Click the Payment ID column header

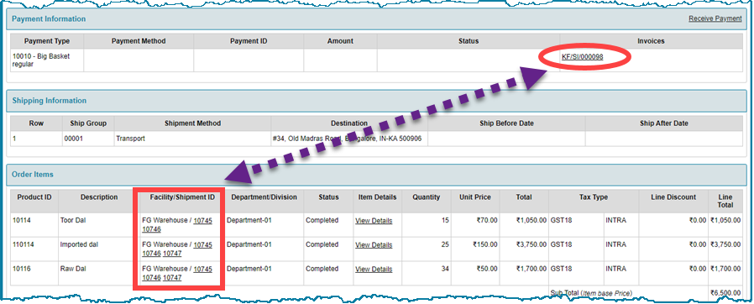click(x=249, y=41)
